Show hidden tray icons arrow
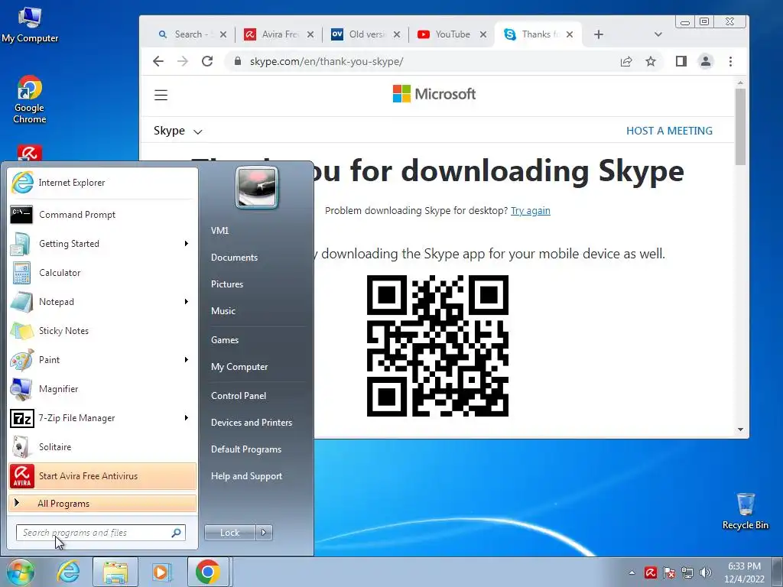The image size is (783, 587). click(x=632, y=572)
